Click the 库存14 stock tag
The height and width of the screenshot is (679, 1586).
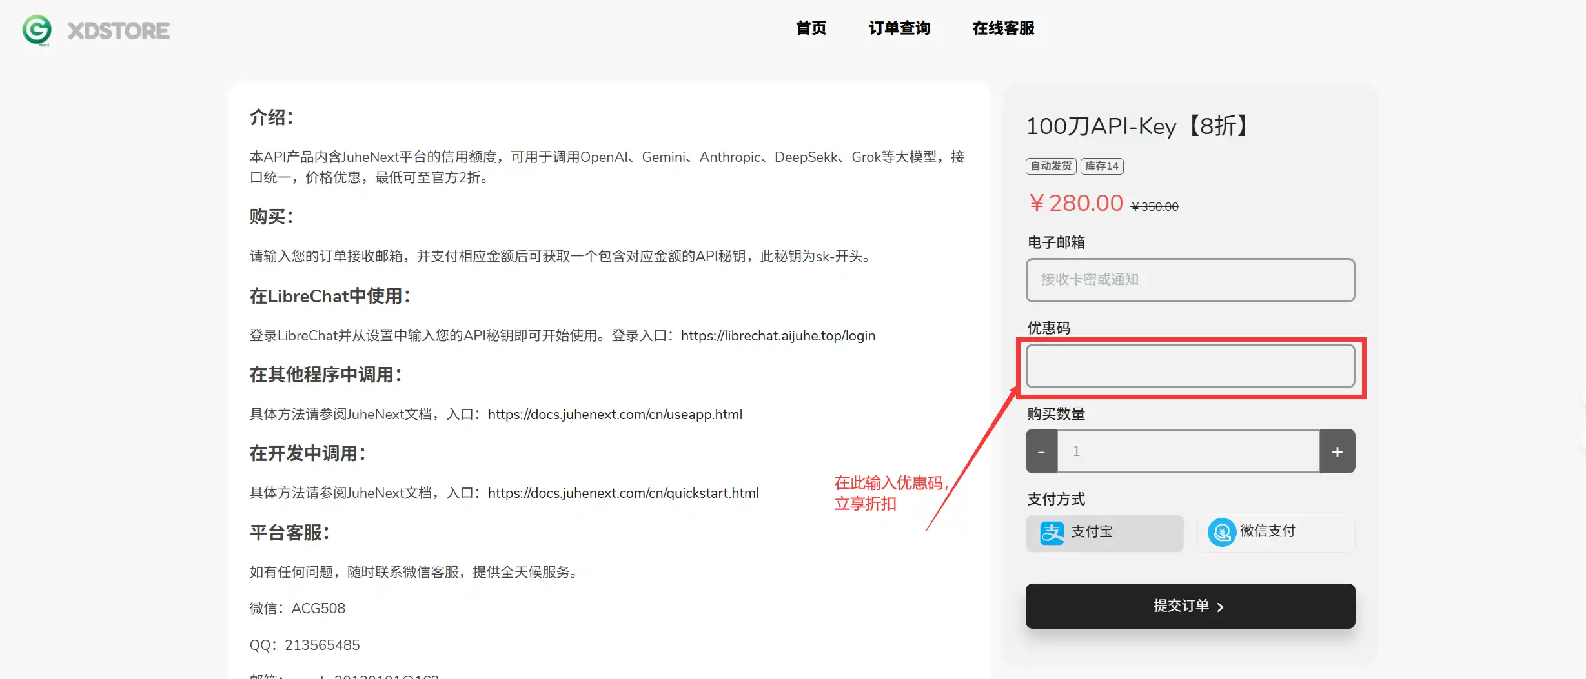pyautogui.click(x=1102, y=166)
